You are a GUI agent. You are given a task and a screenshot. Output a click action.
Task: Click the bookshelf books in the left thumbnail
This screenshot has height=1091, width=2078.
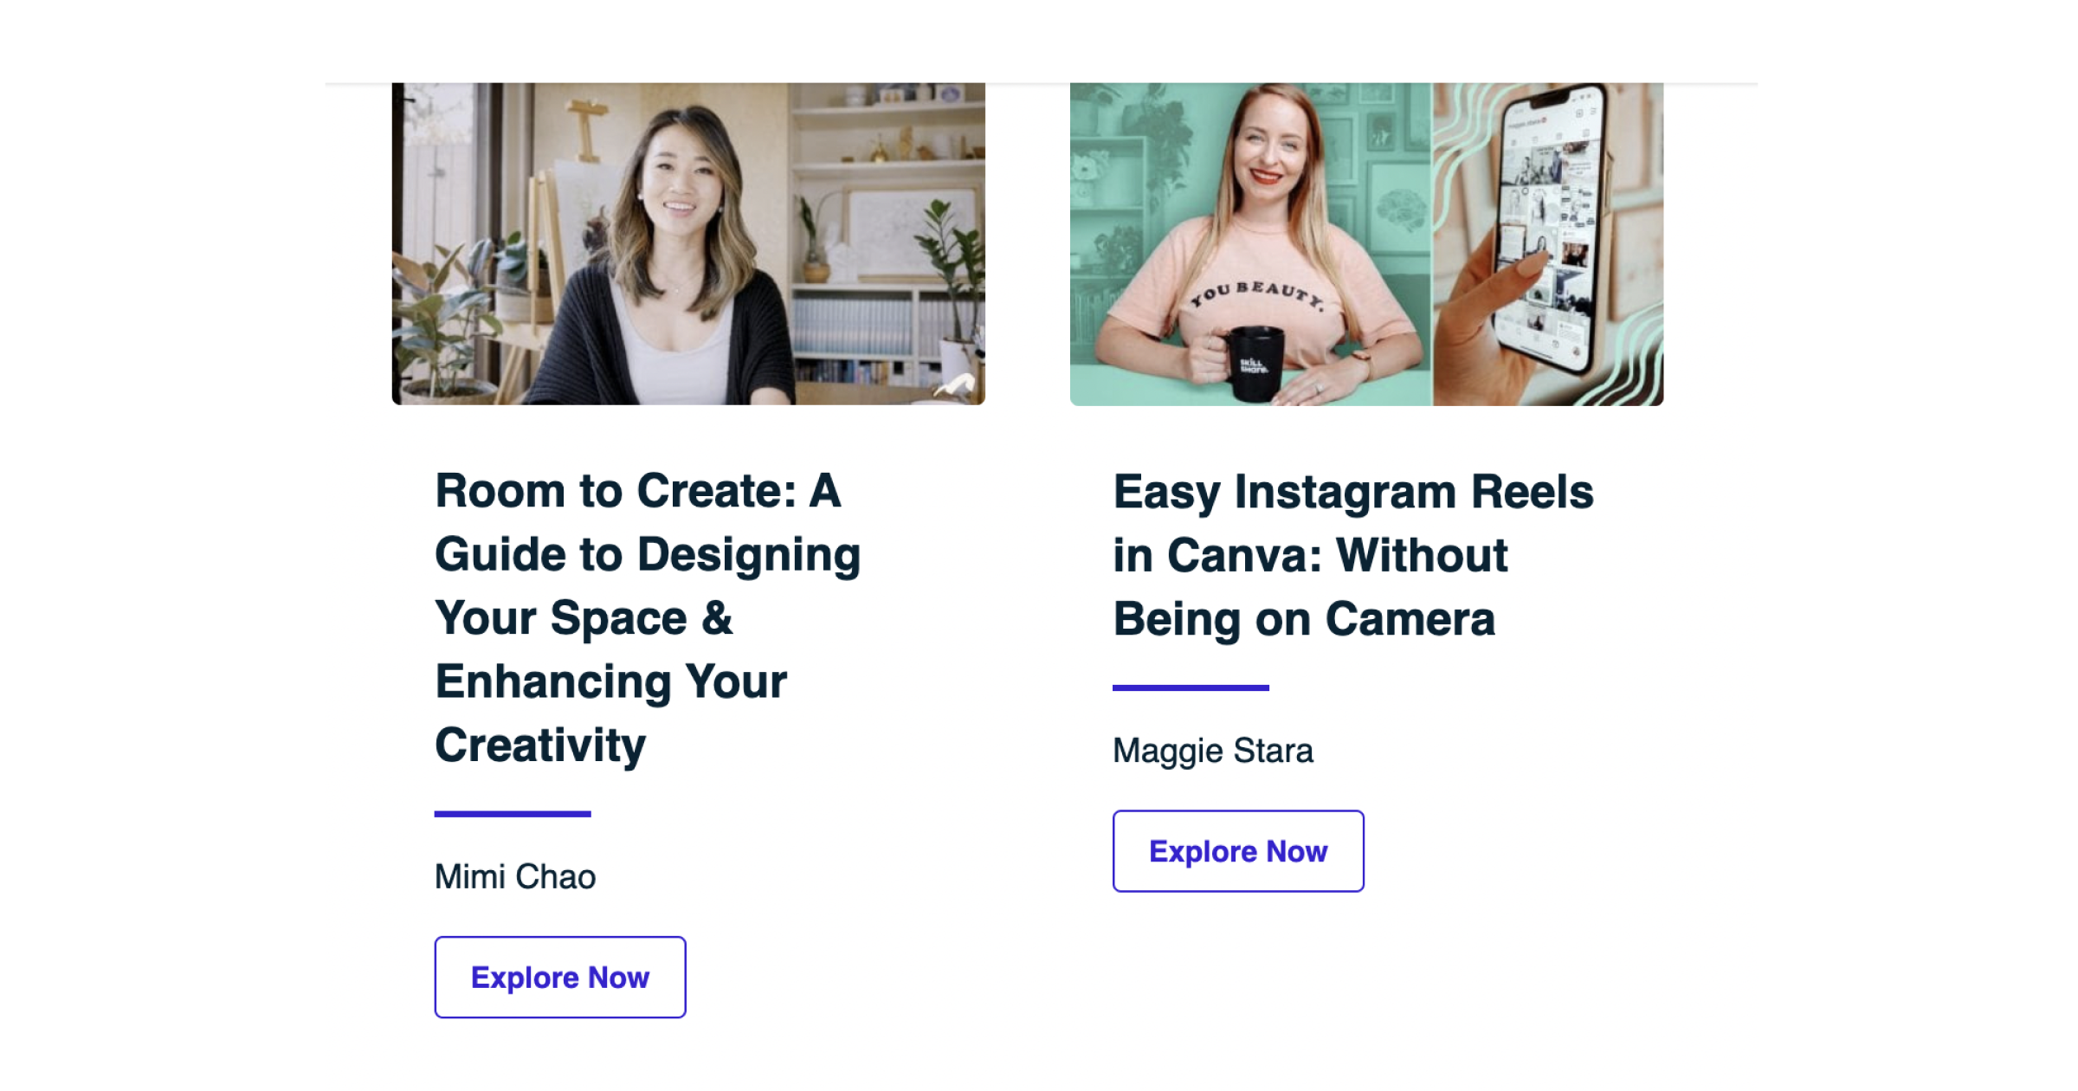coord(853,329)
